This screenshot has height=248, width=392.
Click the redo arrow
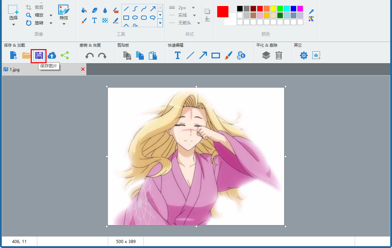[102, 55]
